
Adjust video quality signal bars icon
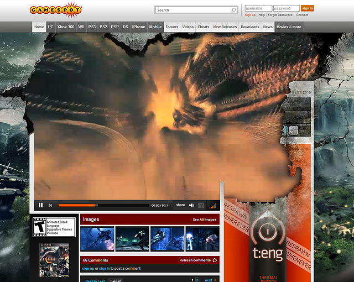click(212, 206)
